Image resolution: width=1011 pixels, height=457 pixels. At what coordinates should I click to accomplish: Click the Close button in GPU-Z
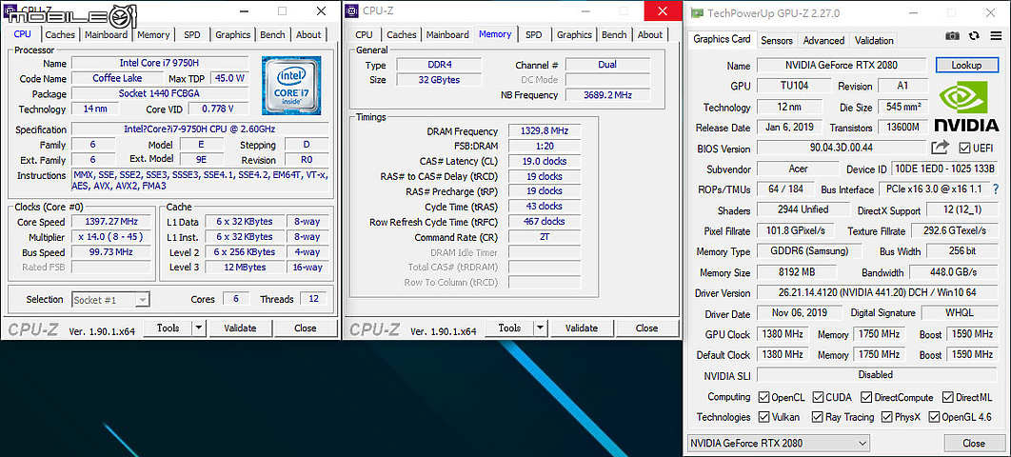point(974,443)
